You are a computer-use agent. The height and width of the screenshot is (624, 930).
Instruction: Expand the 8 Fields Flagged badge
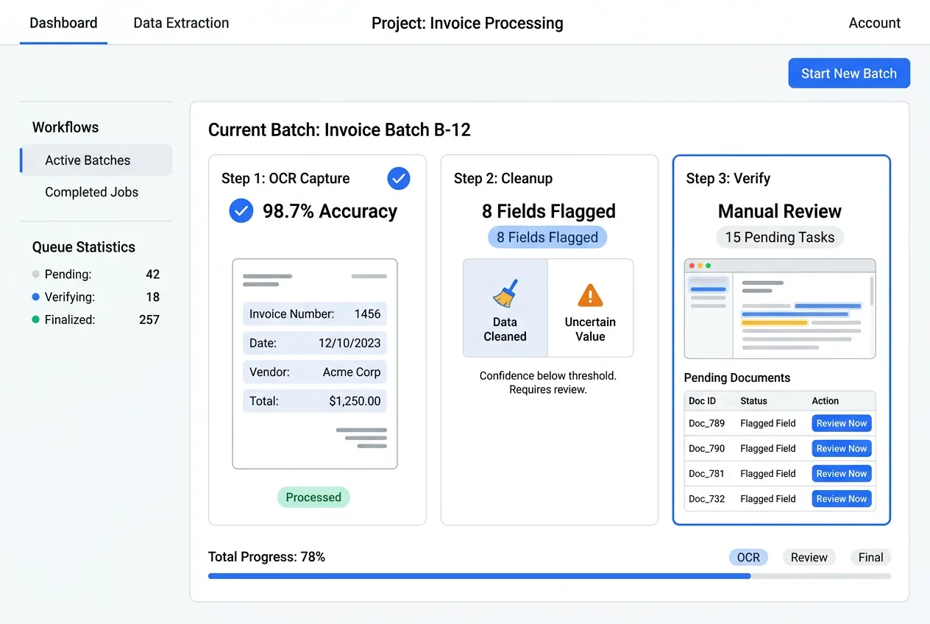(x=547, y=237)
